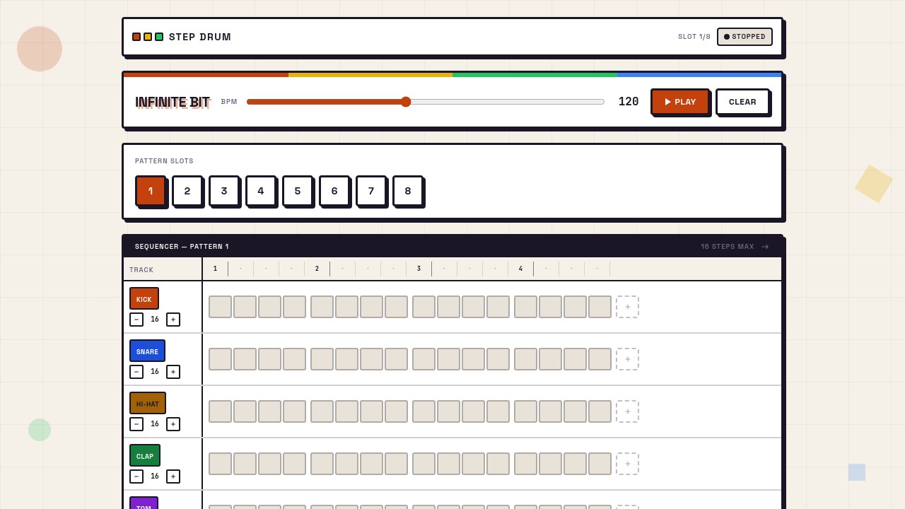Select the Snare track label

147,351
